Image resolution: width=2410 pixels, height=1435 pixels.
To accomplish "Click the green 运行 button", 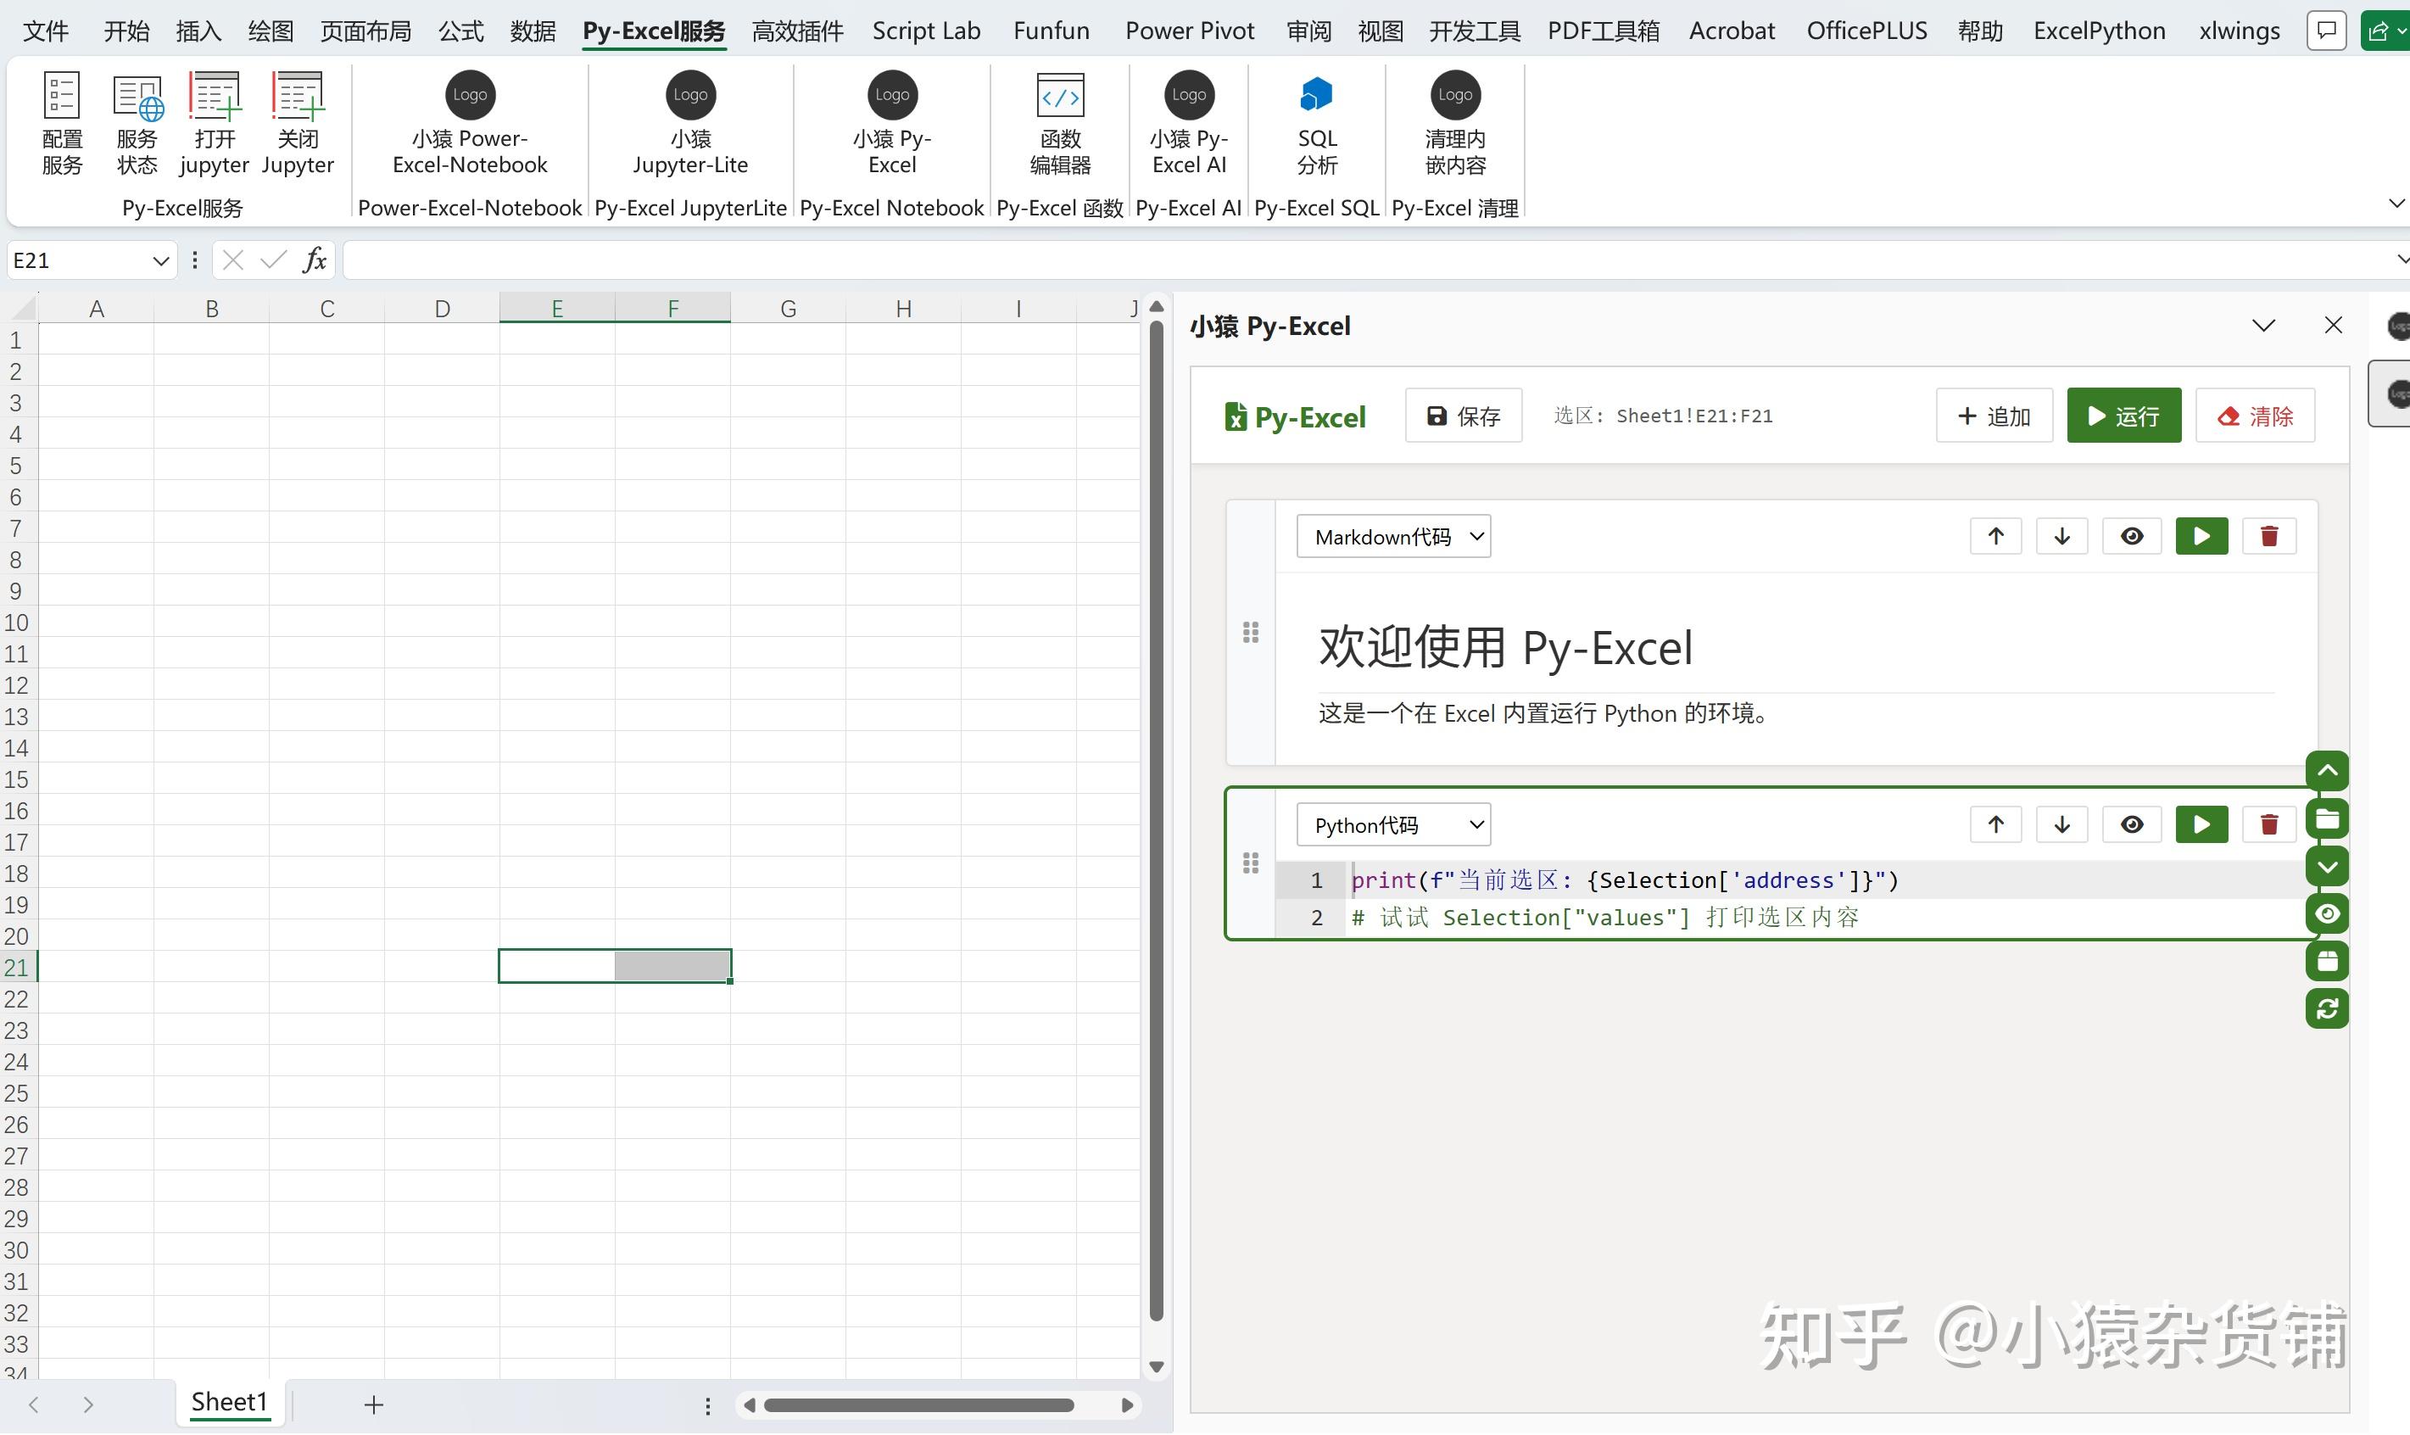I will point(2123,416).
